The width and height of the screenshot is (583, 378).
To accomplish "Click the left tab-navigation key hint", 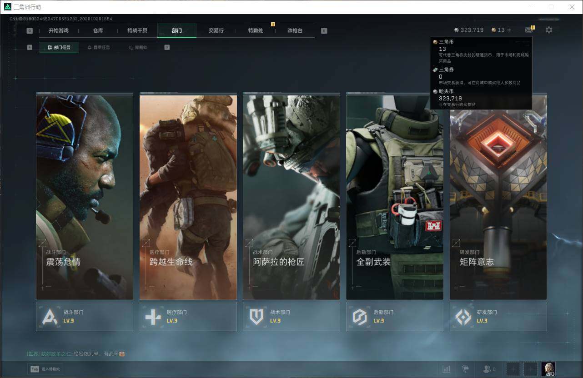I will point(30,31).
